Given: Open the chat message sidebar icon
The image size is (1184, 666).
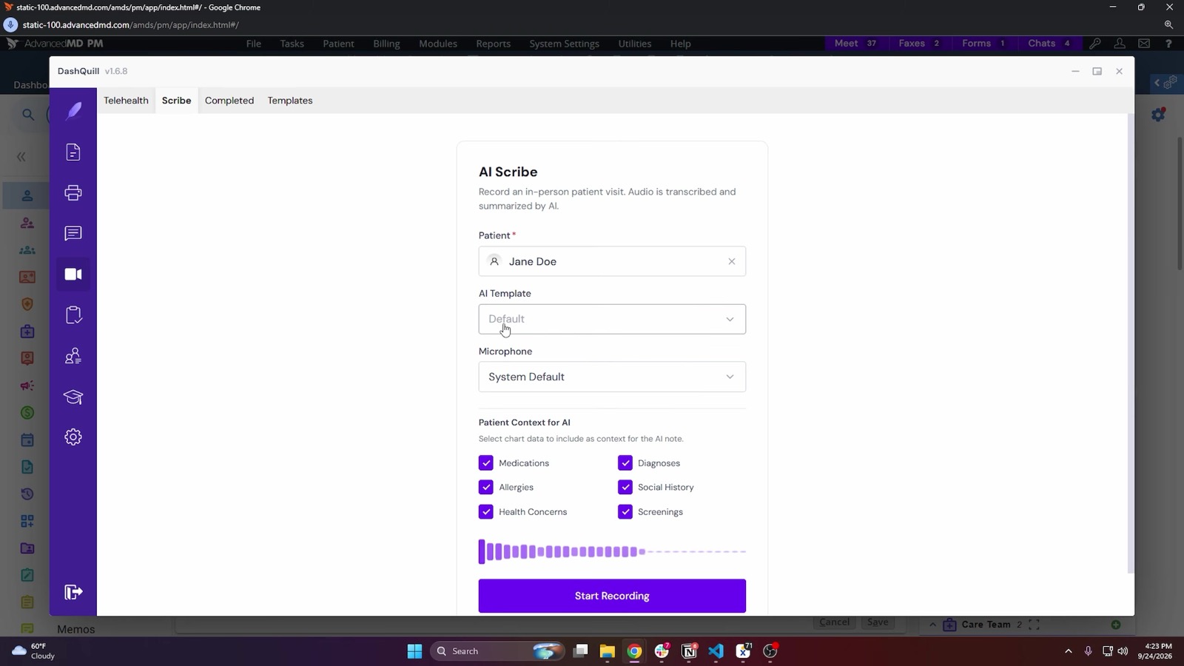Looking at the screenshot, I should coord(73,234).
